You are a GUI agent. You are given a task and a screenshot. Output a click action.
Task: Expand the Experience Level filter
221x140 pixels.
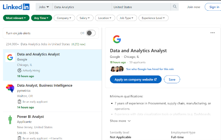tap(153, 18)
